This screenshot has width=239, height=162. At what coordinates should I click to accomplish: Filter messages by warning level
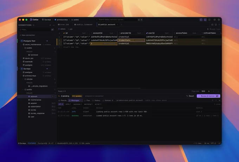pyautogui.click(x=89, y=104)
